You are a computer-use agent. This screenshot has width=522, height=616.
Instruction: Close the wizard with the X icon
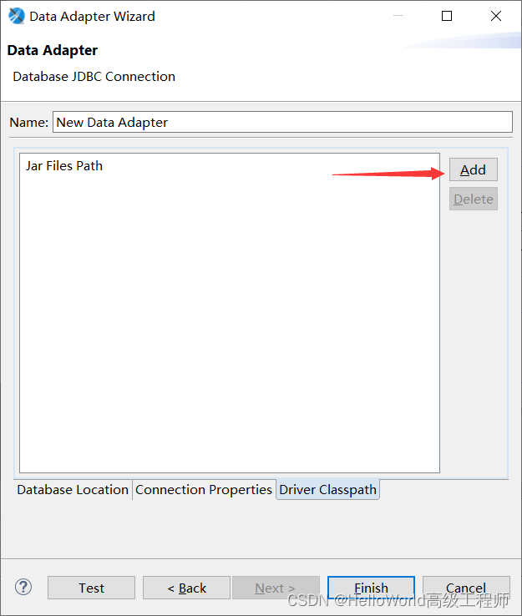[x=496, y=16]
